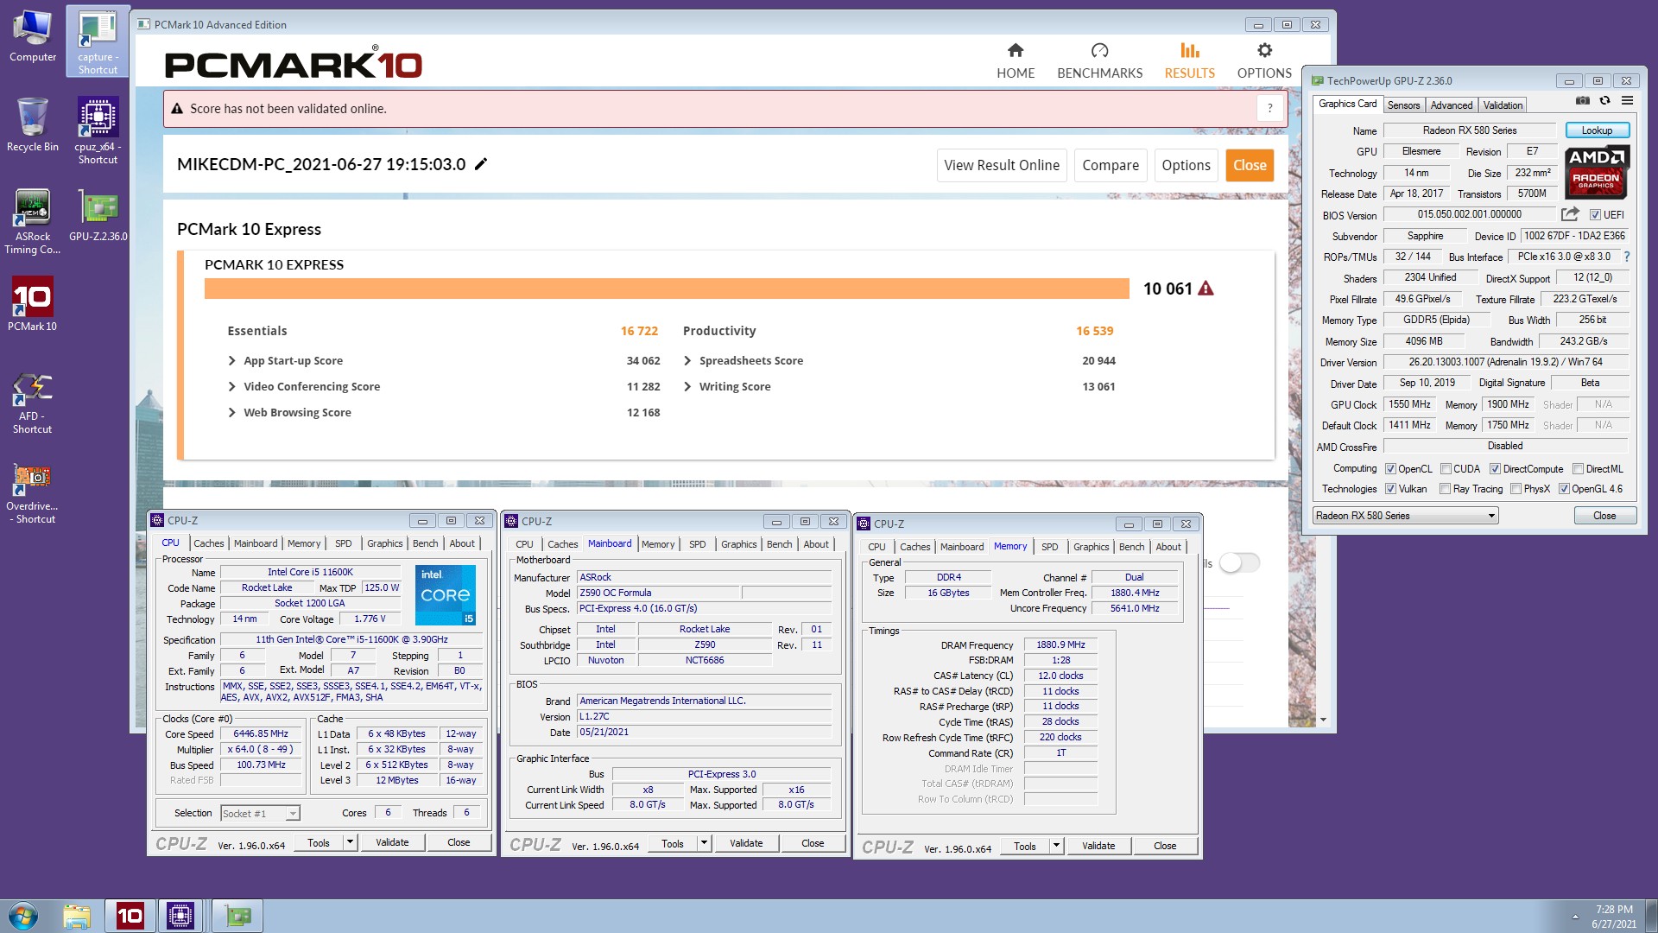Open ASRock Timing Configurator desktop icon

click(x=33, y=221)
